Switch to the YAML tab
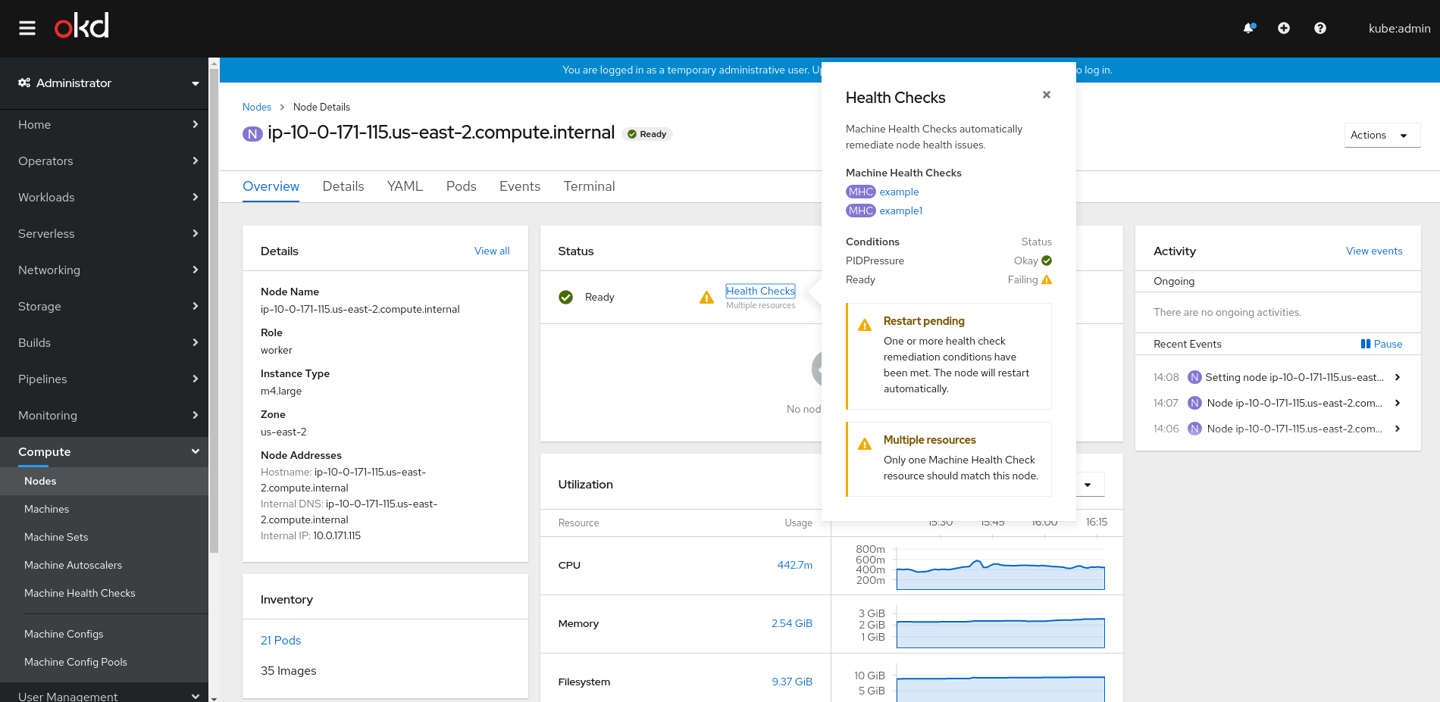 coord(405,186)
